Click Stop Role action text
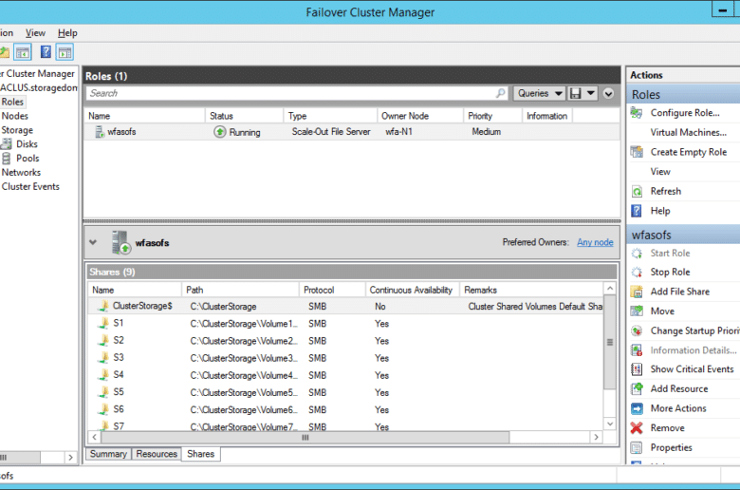The height and width of the screenshot is (490, 740). (x=670, y=273)
